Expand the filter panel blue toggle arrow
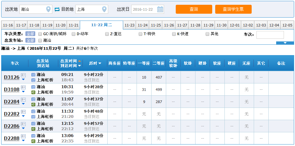This screenshot has width=295, height=146. [x=285, y=43]
